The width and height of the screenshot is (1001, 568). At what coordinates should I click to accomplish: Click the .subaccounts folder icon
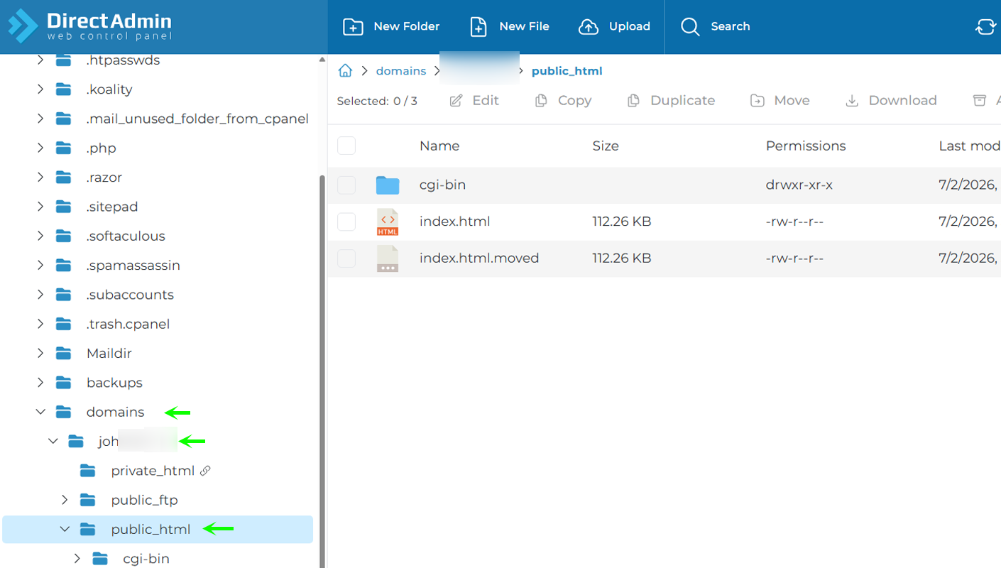pyautogui.click(x=64, y=295)
